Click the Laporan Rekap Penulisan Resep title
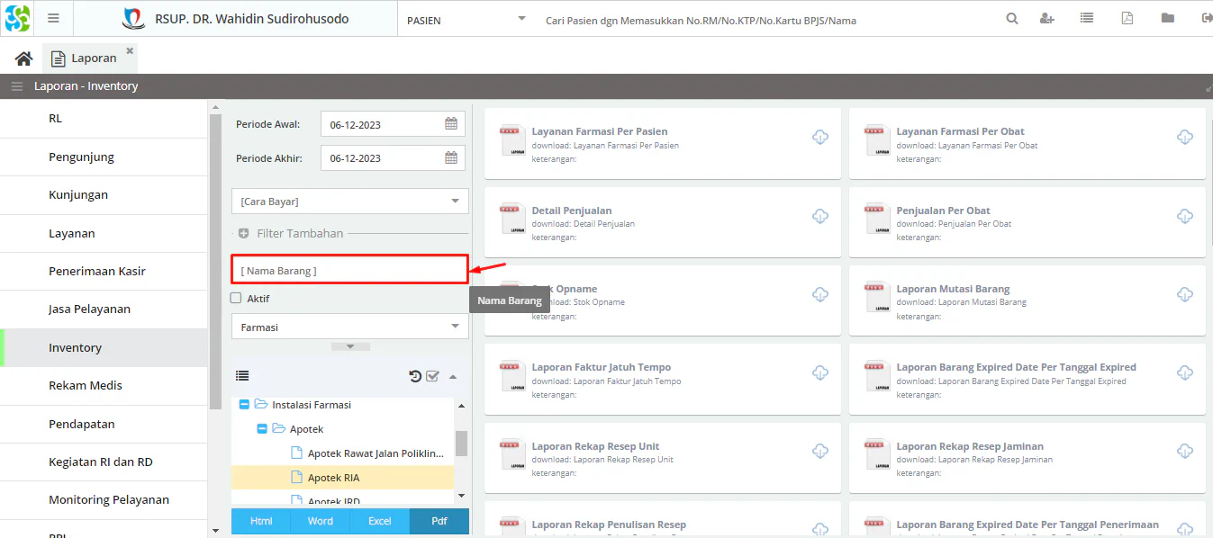 pos(609,525)
